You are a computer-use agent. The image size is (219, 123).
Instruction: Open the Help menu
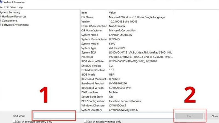click(x=20, y=7)
